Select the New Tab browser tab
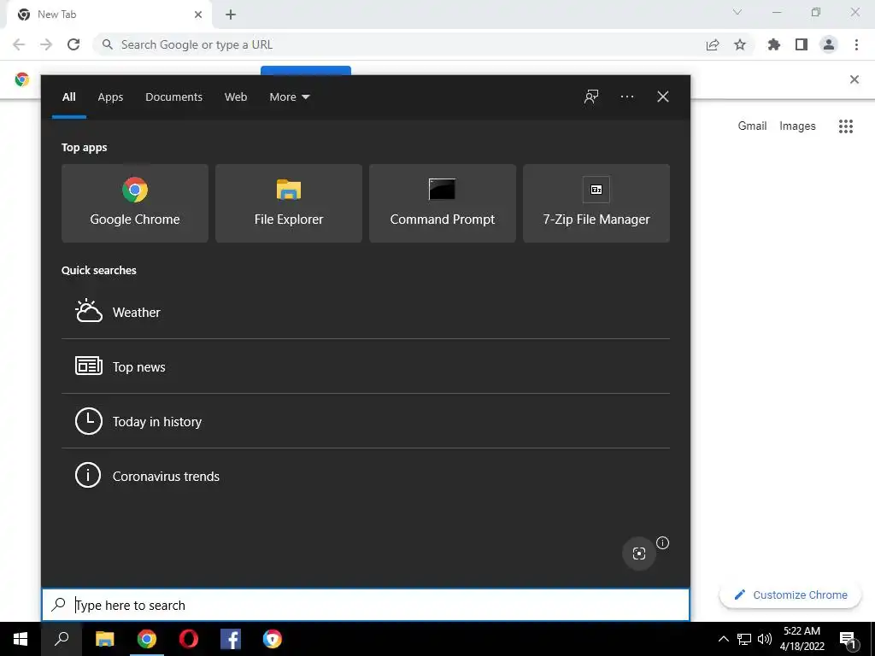This screenshot has height=656, width=875. (x=109, y=15)
